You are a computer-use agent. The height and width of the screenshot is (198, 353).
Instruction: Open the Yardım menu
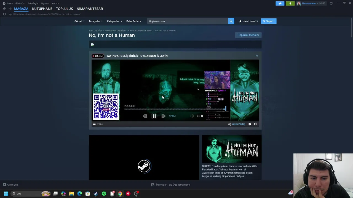pos(55,3)
